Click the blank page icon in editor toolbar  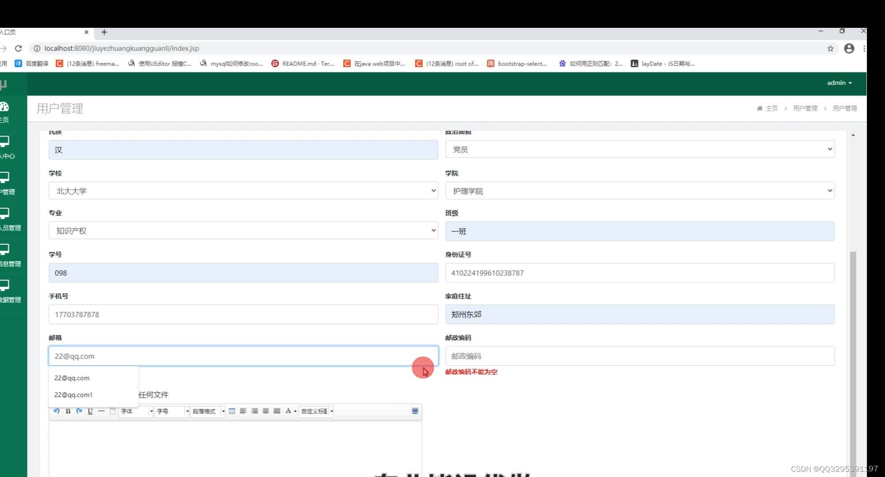[x=113, y=411]
